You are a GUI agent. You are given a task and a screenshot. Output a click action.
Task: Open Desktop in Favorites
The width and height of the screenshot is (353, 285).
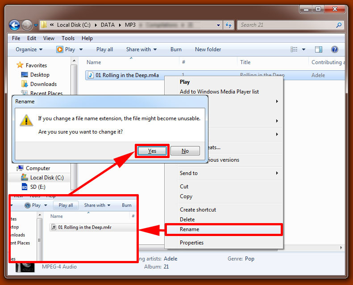(40, 75)
